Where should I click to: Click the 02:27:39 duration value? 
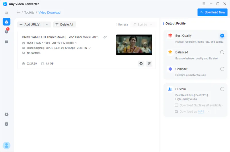pos(32,64)
